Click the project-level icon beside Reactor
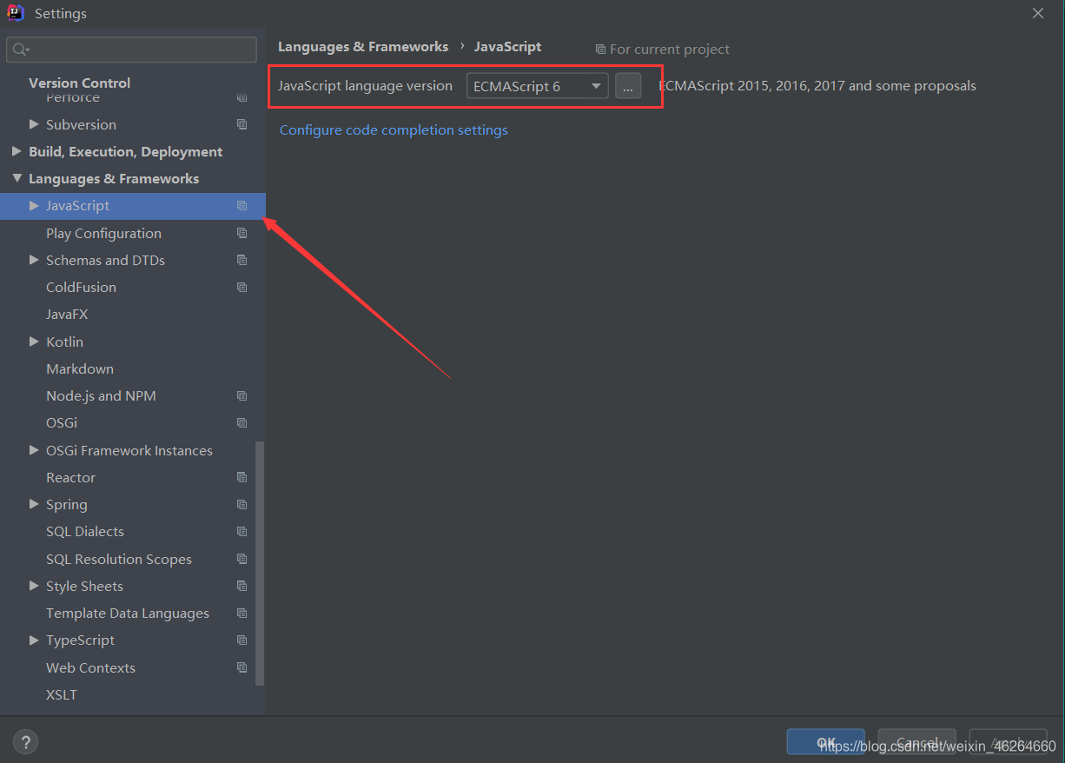1065x763 pixels. pyautogui.click(x=242, y=477)
